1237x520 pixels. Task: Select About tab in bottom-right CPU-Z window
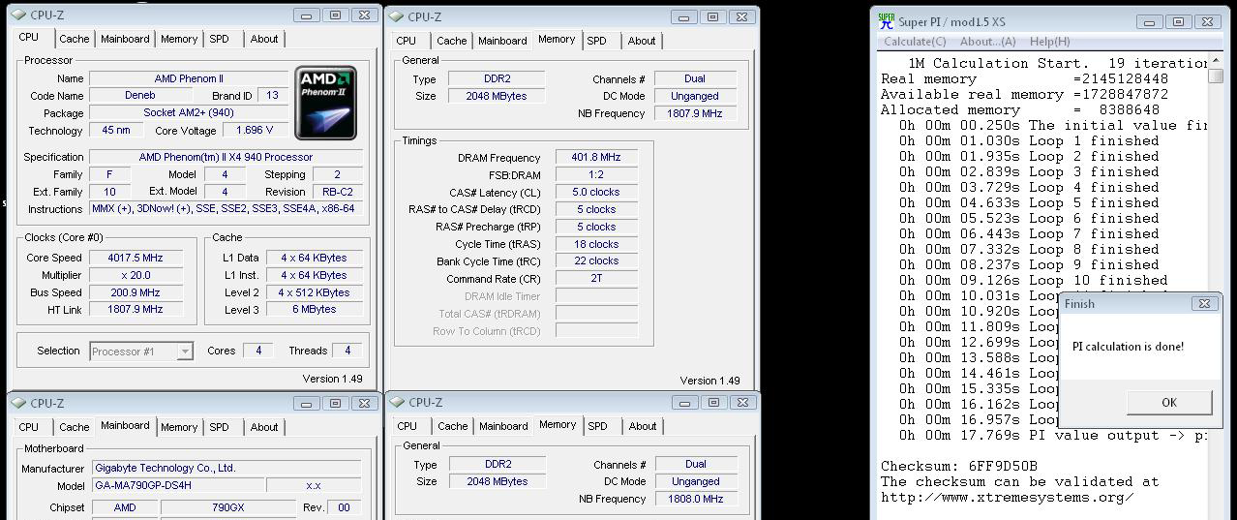tap(643, 426)
